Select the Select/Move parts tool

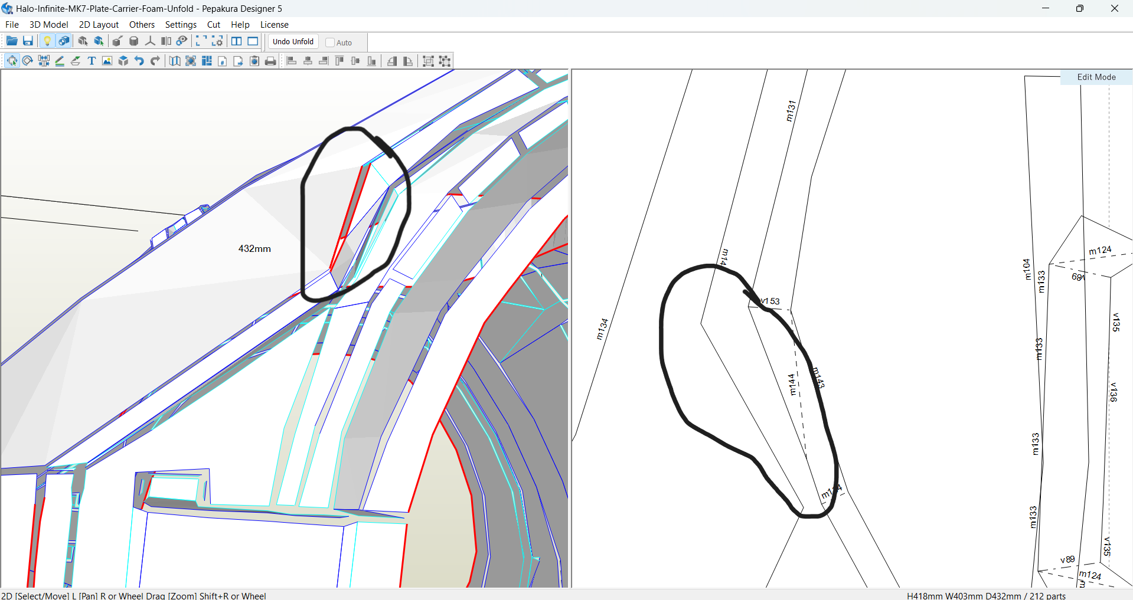pos(12,61)
